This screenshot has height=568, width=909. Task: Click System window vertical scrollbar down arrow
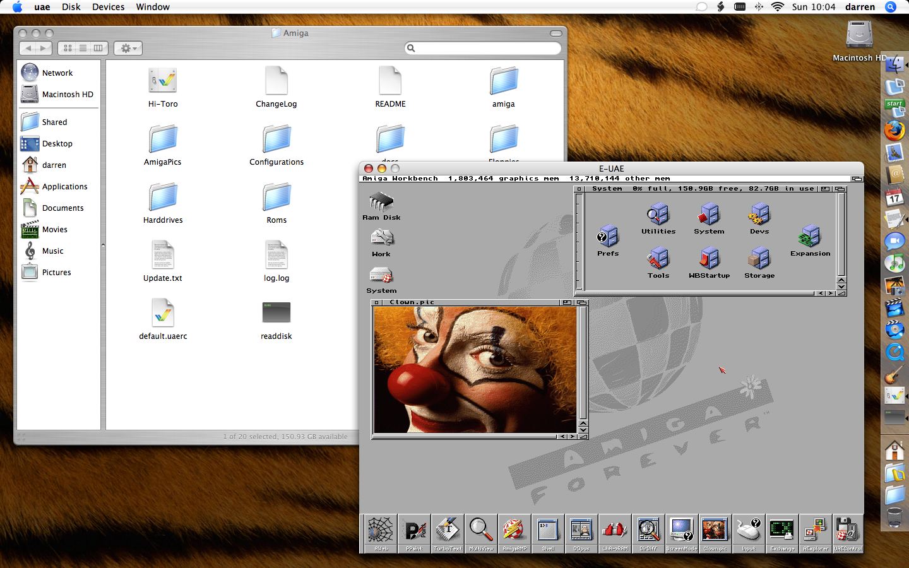pyautogui.click(x=841, y=287)
